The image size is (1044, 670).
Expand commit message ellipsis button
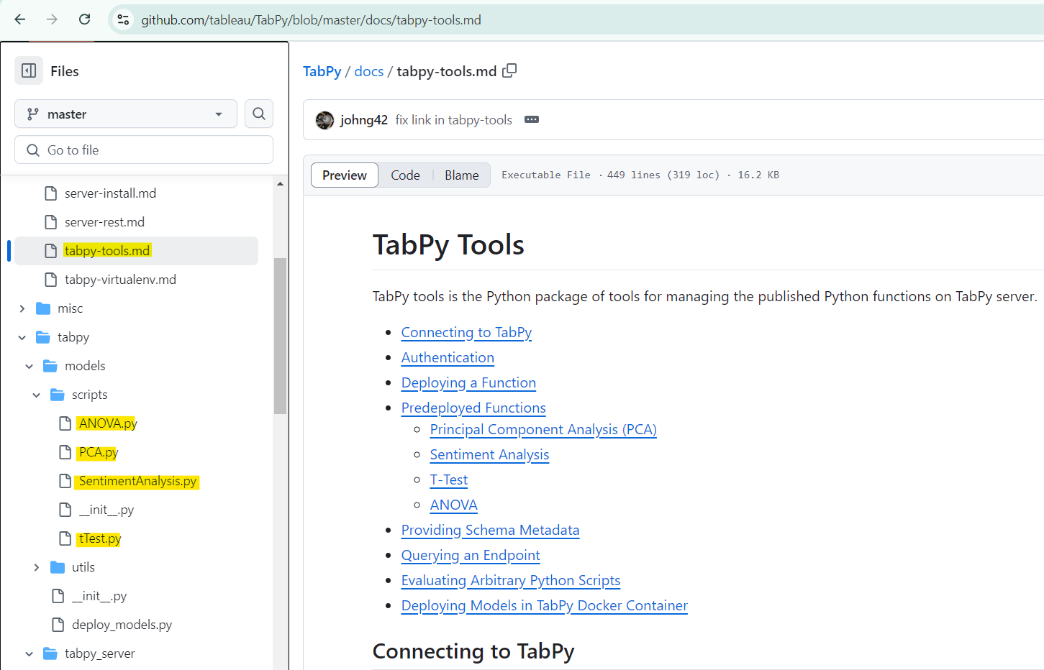(x=532, y=119)
